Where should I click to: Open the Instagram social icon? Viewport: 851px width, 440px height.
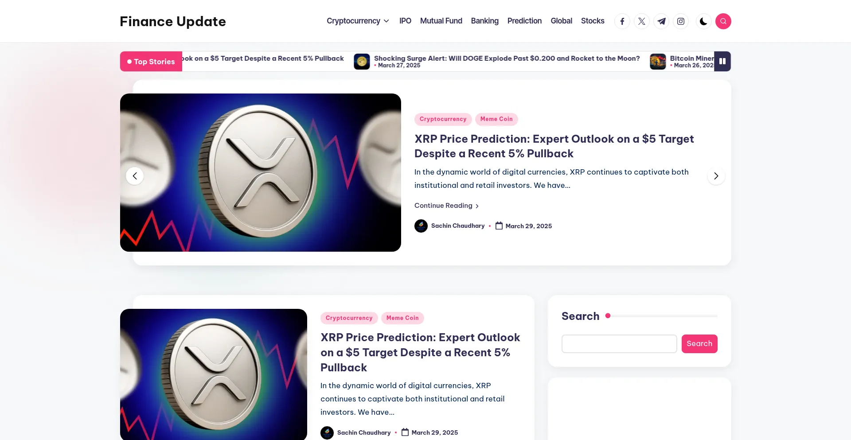(680, 21)
